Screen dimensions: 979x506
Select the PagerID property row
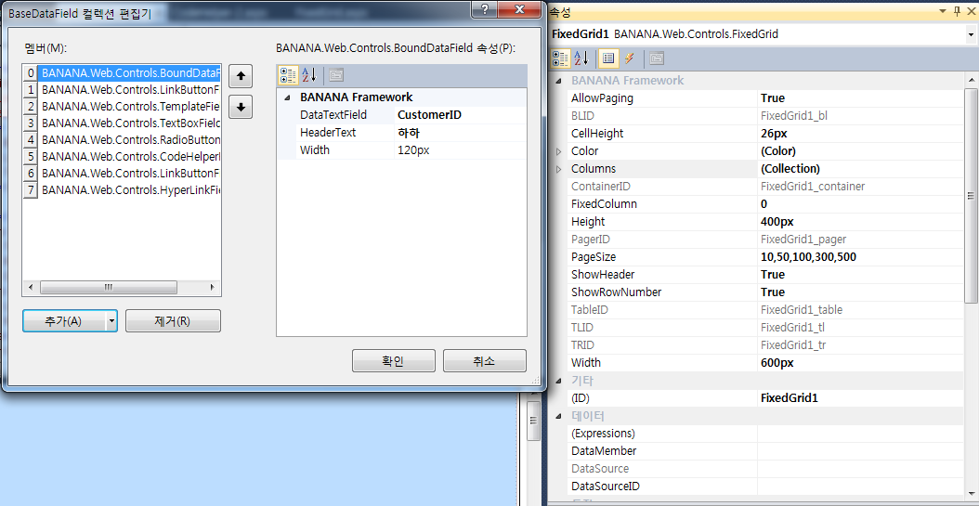(x=765, y=239)
